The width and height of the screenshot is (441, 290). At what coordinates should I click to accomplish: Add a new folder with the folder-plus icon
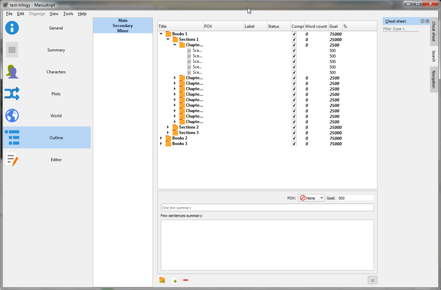[x=162, y=280]
